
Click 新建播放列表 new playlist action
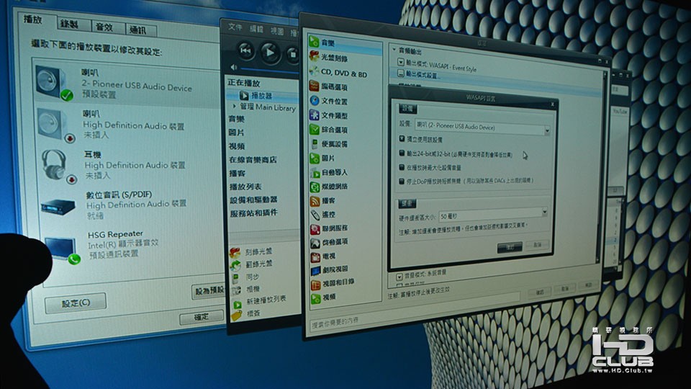click(x=259, y=301)
